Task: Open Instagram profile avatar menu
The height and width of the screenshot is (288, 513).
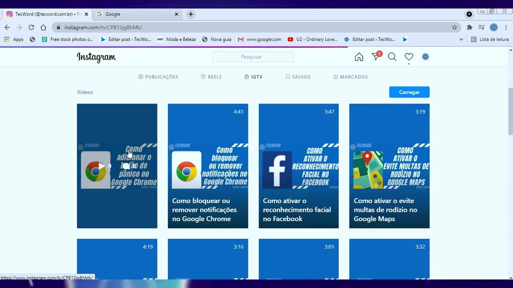Action: (425, 57)
